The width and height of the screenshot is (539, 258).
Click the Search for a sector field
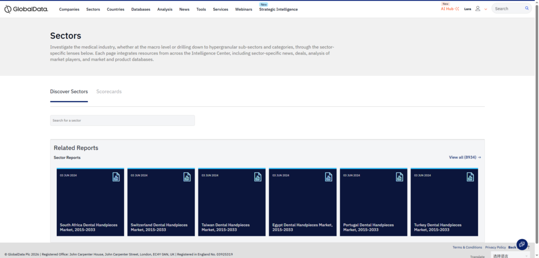(x=122, y=121)
